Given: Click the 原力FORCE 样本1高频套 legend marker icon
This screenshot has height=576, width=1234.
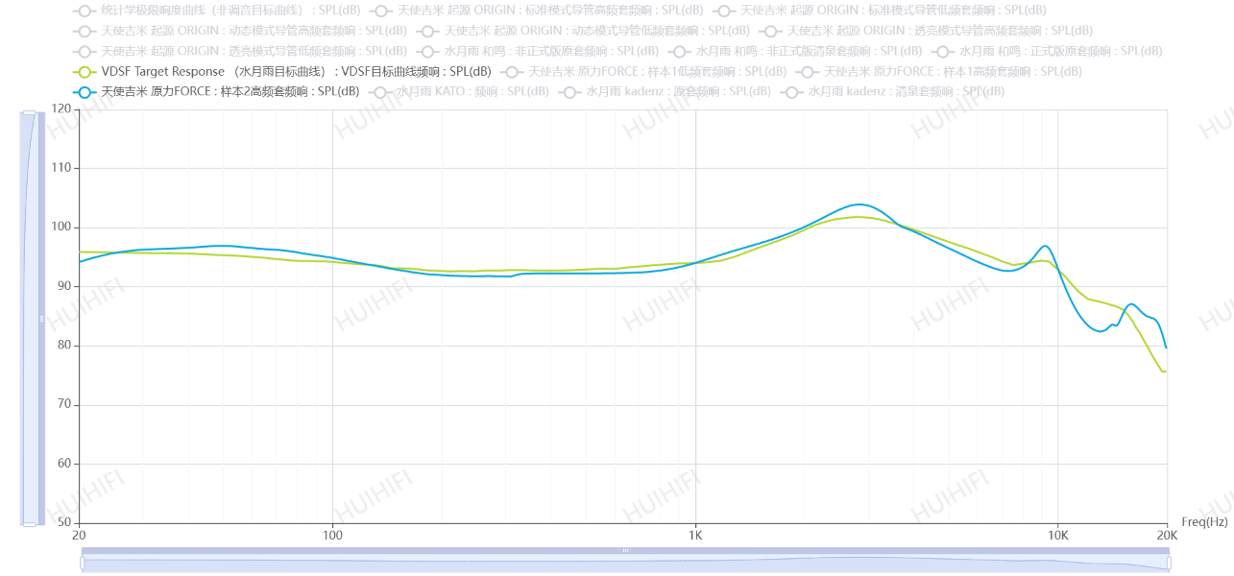Looking at the screenshot, I should click(808, 71).
